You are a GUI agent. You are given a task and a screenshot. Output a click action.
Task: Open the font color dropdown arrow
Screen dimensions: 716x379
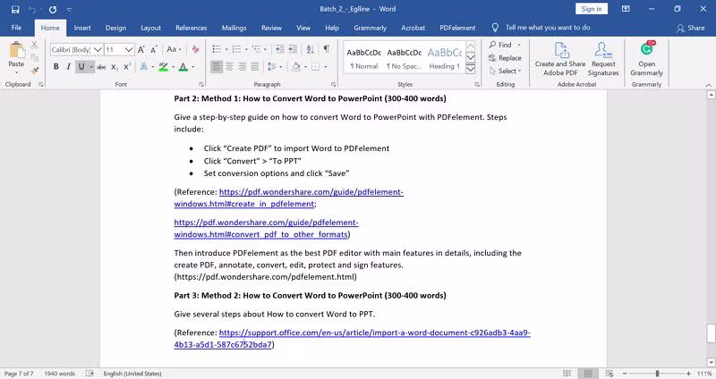pyautogui.click(x=193, y=67)
